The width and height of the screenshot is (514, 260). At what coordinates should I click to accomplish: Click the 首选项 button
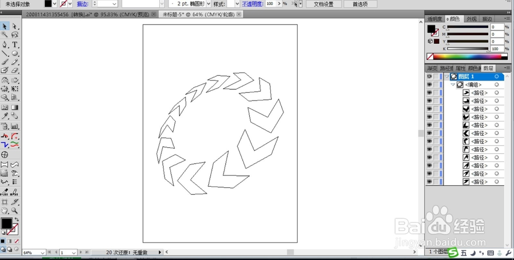pos(360,4)
